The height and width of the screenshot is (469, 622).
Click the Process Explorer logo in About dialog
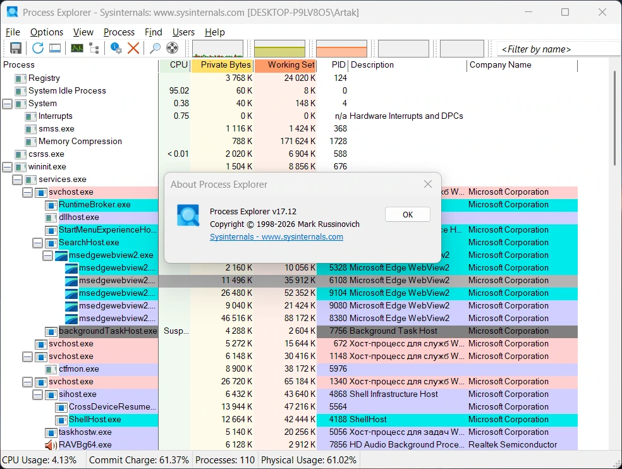pos(188,216)
